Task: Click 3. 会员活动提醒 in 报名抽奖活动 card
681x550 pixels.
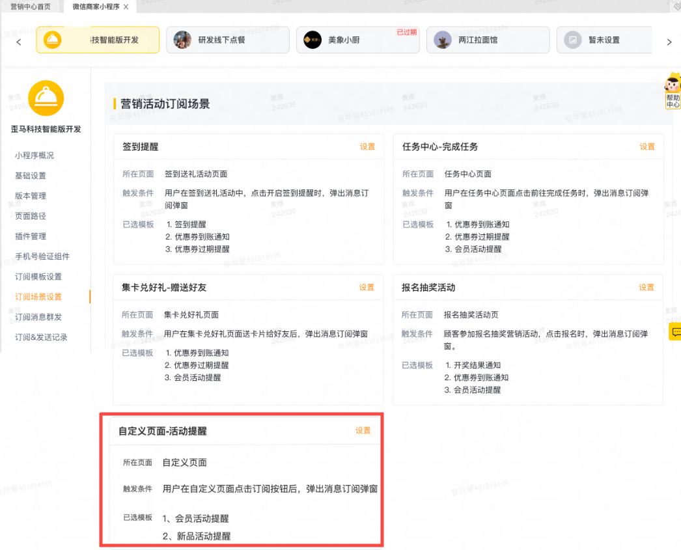Action: (x=472, y=390)
